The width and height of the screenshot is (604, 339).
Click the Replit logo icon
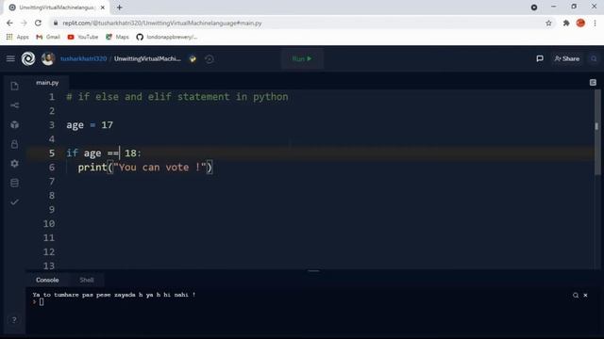28,58
